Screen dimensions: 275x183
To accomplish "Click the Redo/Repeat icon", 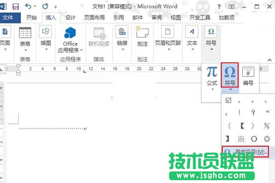I will click(45, 7).
